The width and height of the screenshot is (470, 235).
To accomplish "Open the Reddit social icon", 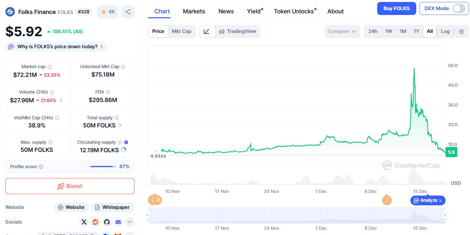I will (x=95, y=222).
